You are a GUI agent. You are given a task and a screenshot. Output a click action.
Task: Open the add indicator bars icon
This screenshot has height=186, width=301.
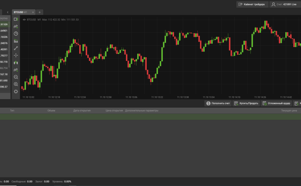(16, 26)
